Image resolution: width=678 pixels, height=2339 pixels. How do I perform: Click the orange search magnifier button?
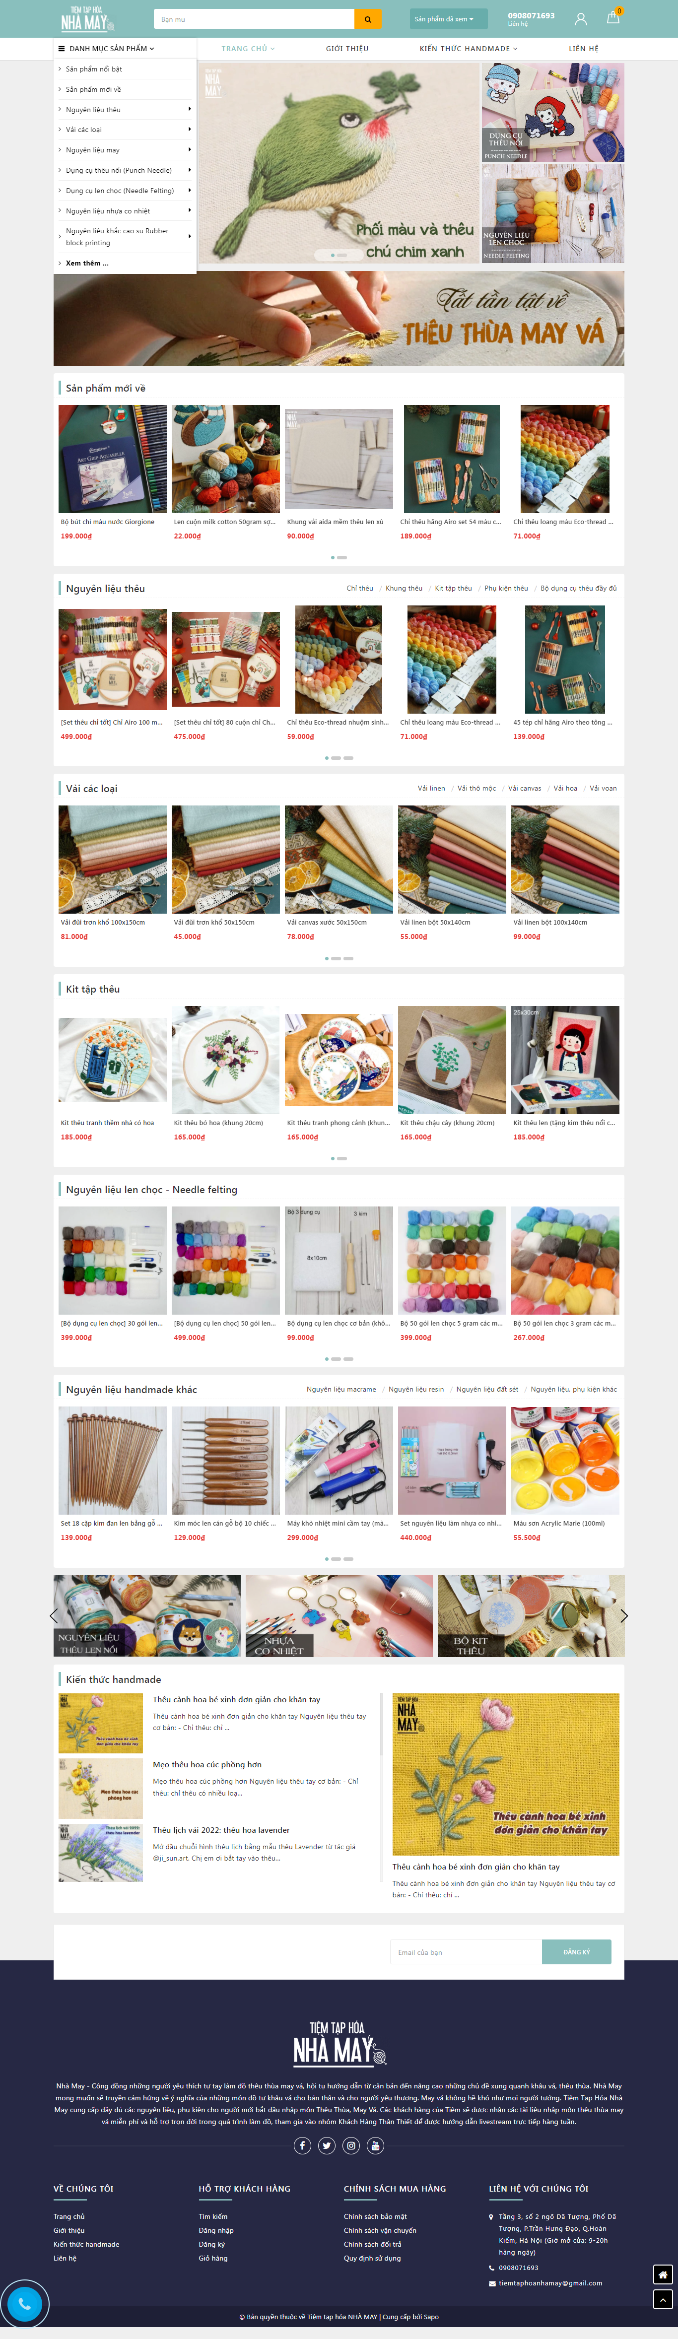368,19
